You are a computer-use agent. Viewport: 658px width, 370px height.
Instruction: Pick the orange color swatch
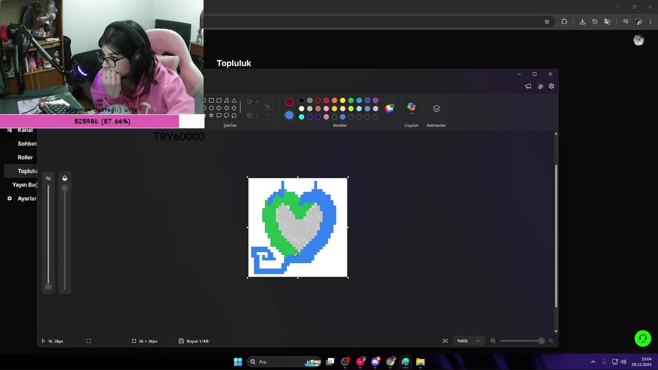coord(335,100)
